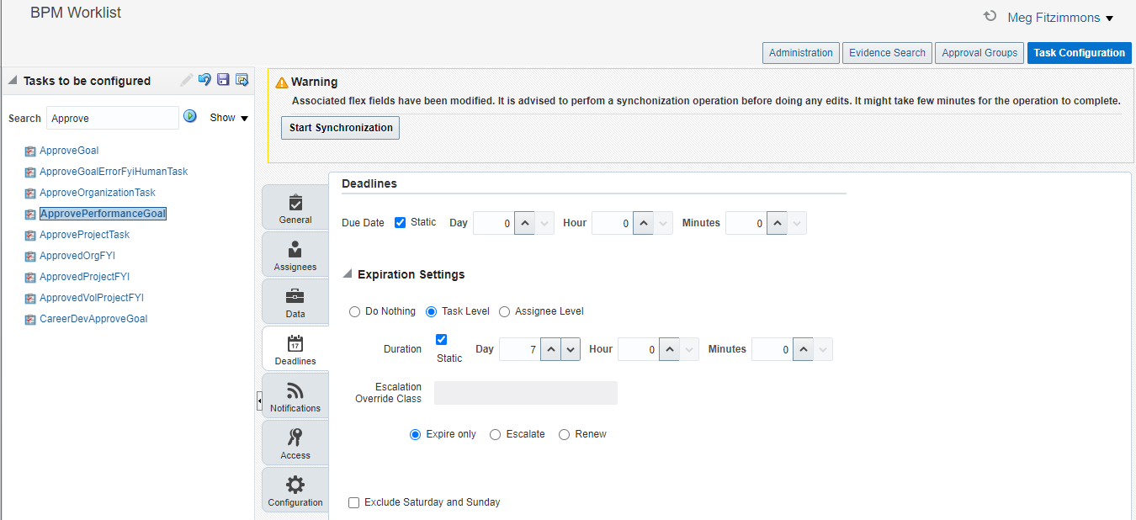This screenshot has height=520, width=1136.
Task: Open the Evidence Search page
Action: 887,52
